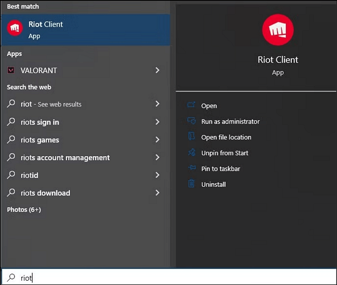Search the web for 'riots sign in'
The width and height of the screenshot is (337, 285).
point(86,122)
